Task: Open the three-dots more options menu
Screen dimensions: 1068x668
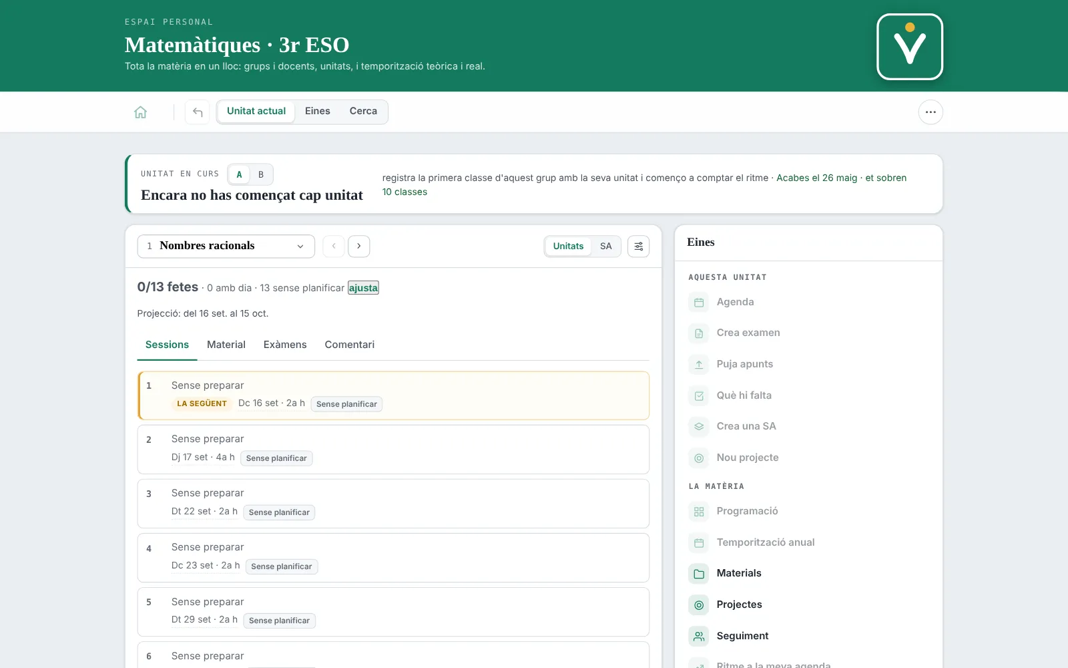Action: point(930,112)
